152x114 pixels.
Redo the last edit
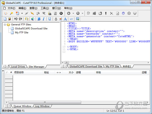(20, 19)
